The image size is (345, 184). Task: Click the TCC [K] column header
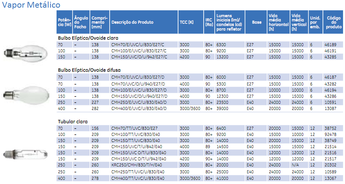(191, 22)
